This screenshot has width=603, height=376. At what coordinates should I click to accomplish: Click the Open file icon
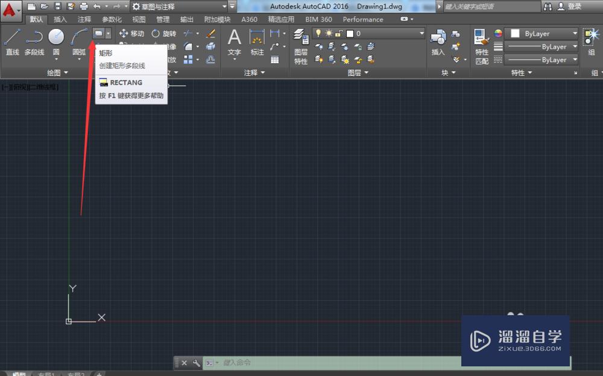(44, 6)
